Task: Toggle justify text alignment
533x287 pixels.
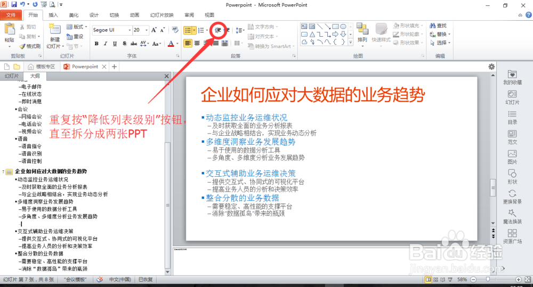Action: pos(215,43)
